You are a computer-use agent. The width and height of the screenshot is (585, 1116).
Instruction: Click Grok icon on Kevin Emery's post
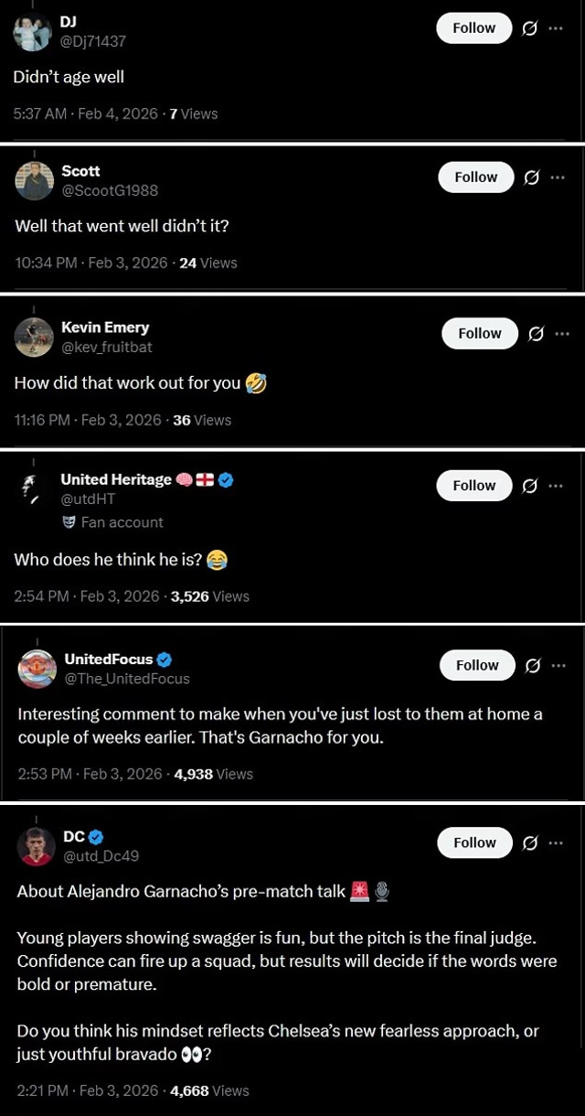pos(537,334)
